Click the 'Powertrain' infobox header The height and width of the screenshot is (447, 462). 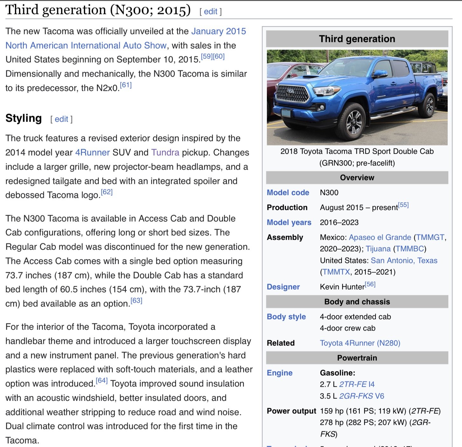(x=357, y=358)
